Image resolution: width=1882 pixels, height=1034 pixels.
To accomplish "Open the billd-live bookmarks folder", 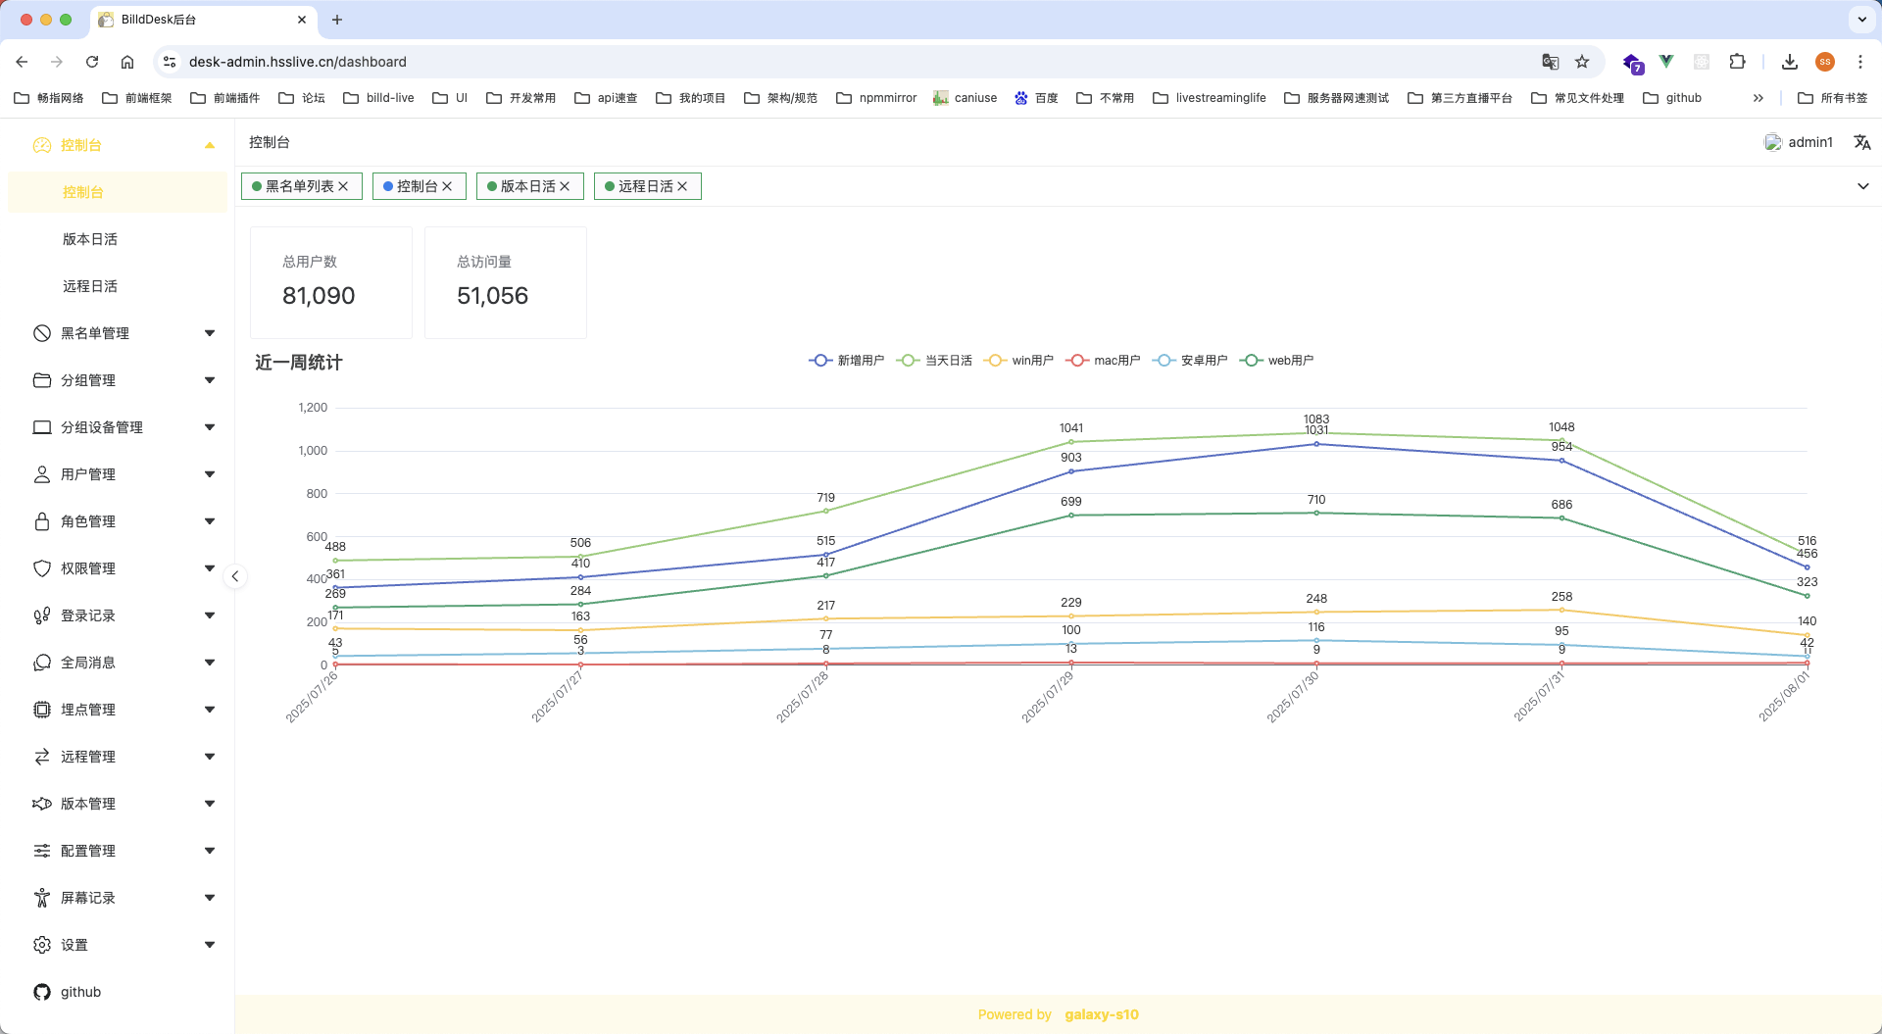I will point(378,98).
